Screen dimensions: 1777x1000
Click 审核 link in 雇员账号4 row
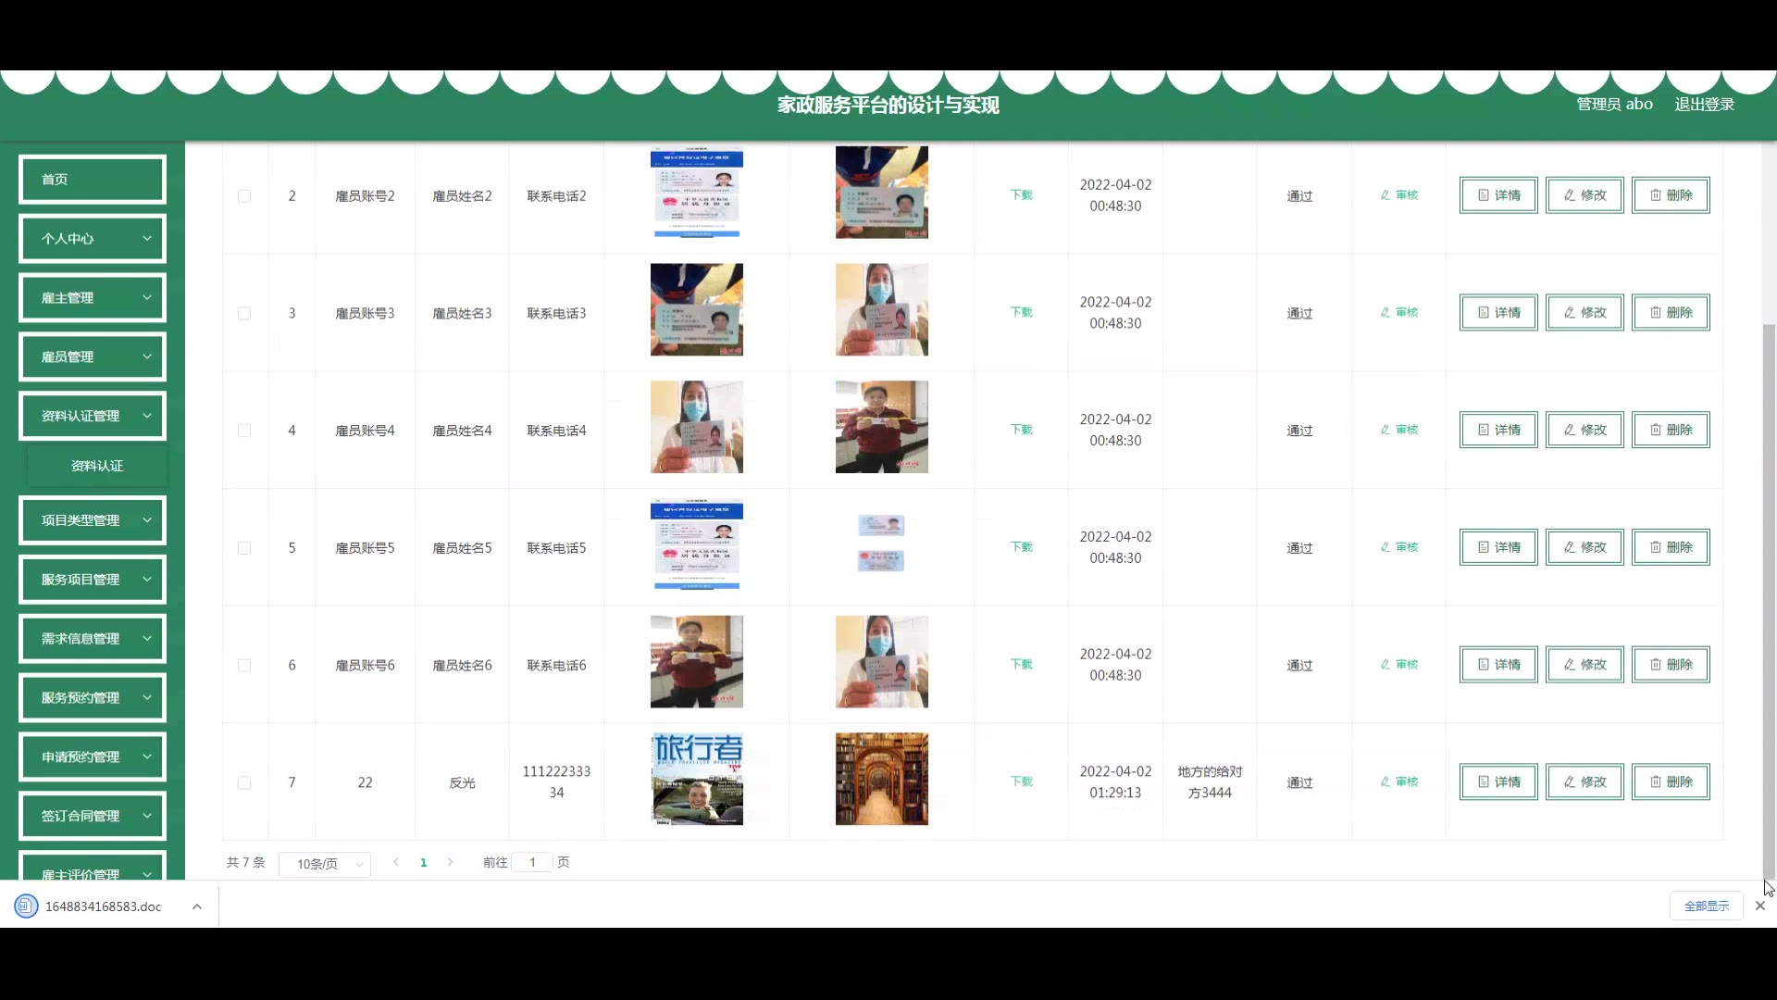coord(1399,430)
